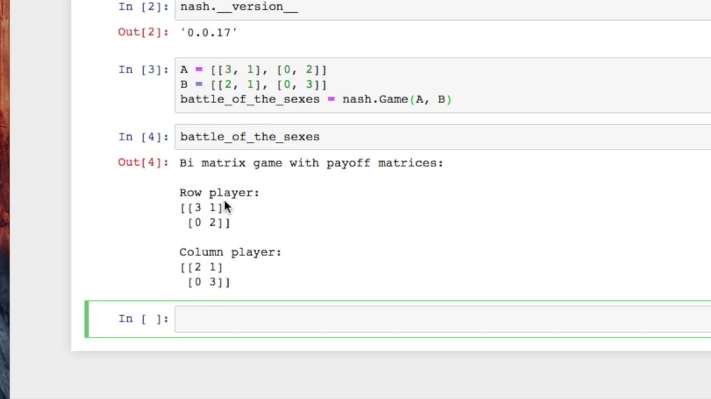The height and width of the screenshot is (399, 711).
Task: Click the Out[4]: prompt label
Action: pyautogui.click(x=143, y=162)
